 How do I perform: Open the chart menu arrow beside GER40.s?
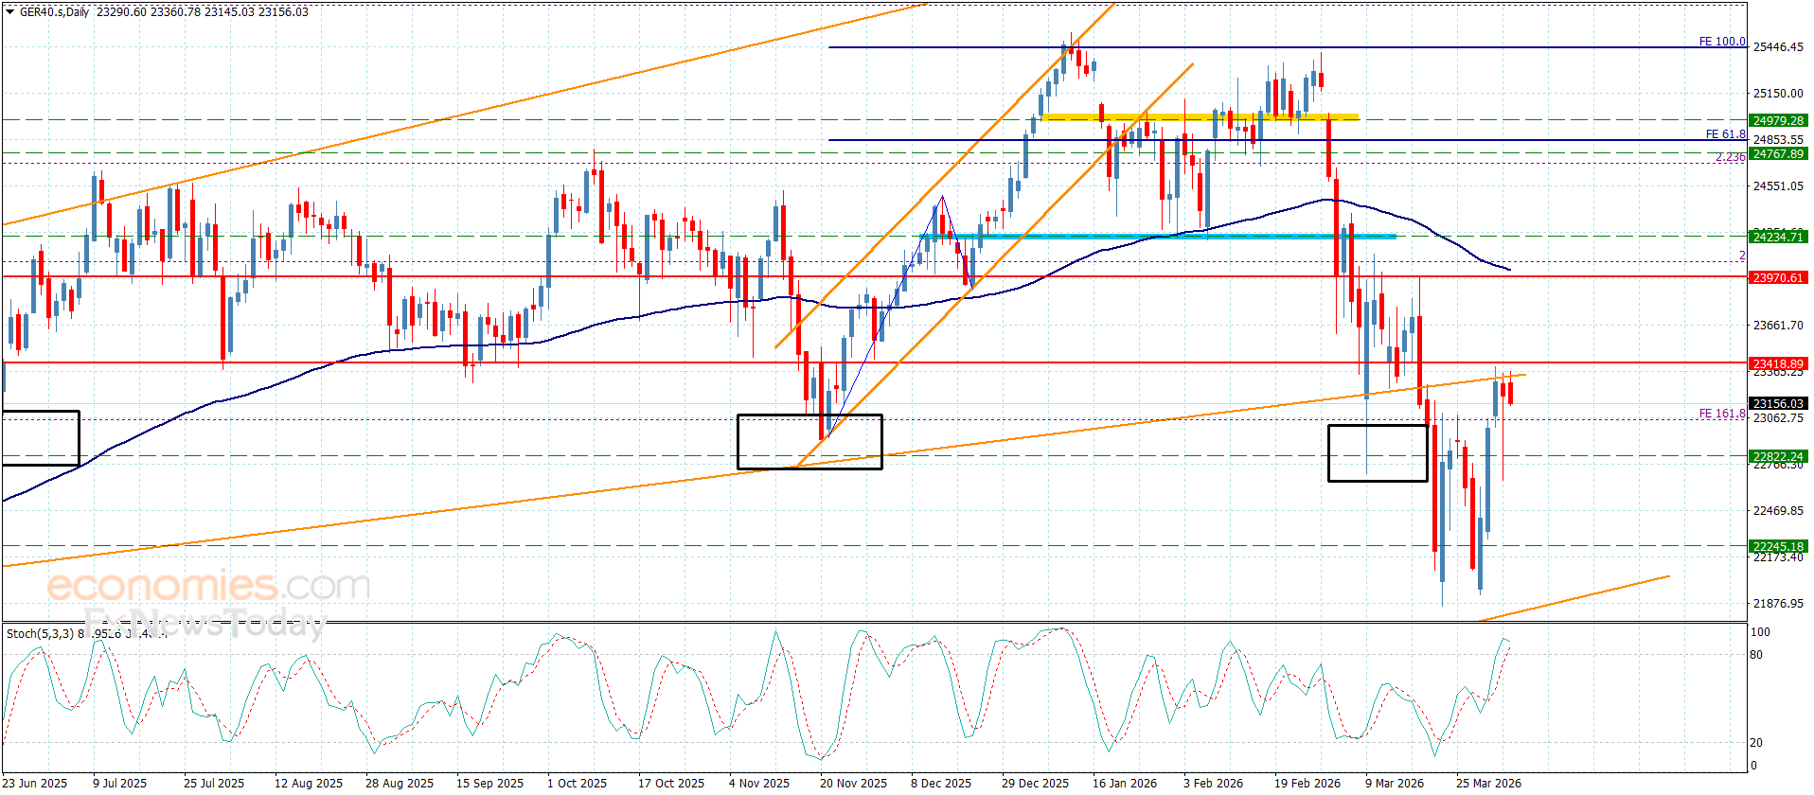tap(10, 12)
